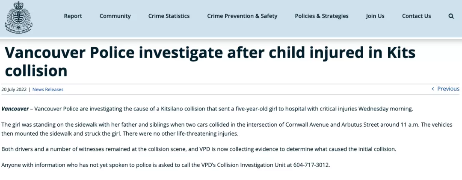The image size is (462, 180).
Task: Click Join Us in navigation
Action: point(375,16)
